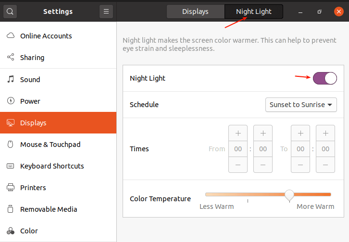Decrease the To minutes with minus button

pyautogui.click(x=325, y=165)
